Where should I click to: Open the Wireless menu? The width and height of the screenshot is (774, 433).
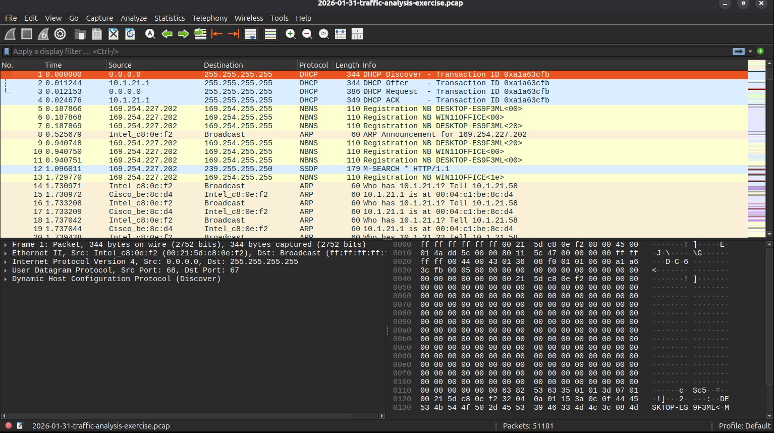[x=249, y=18]
